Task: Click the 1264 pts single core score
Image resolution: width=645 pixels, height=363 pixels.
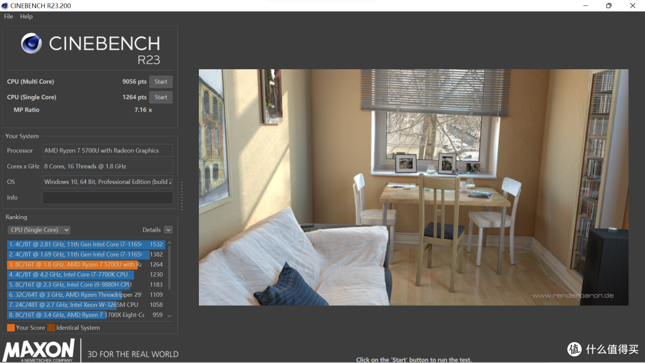Action: point(134,97)
